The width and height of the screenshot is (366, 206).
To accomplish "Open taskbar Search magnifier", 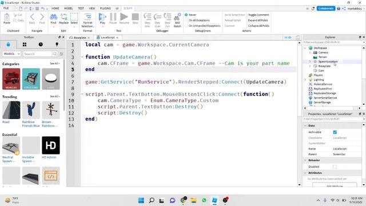I will 152,200.
